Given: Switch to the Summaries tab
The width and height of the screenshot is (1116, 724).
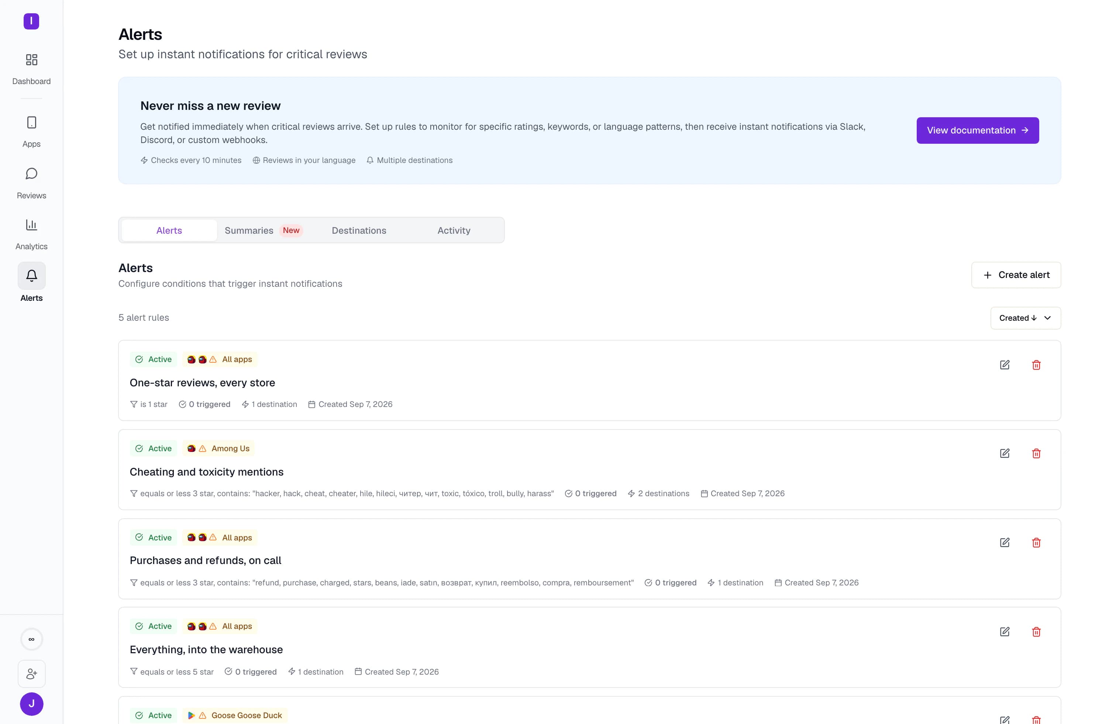Looking at the screenshot, I should click(x=263, y=230).
